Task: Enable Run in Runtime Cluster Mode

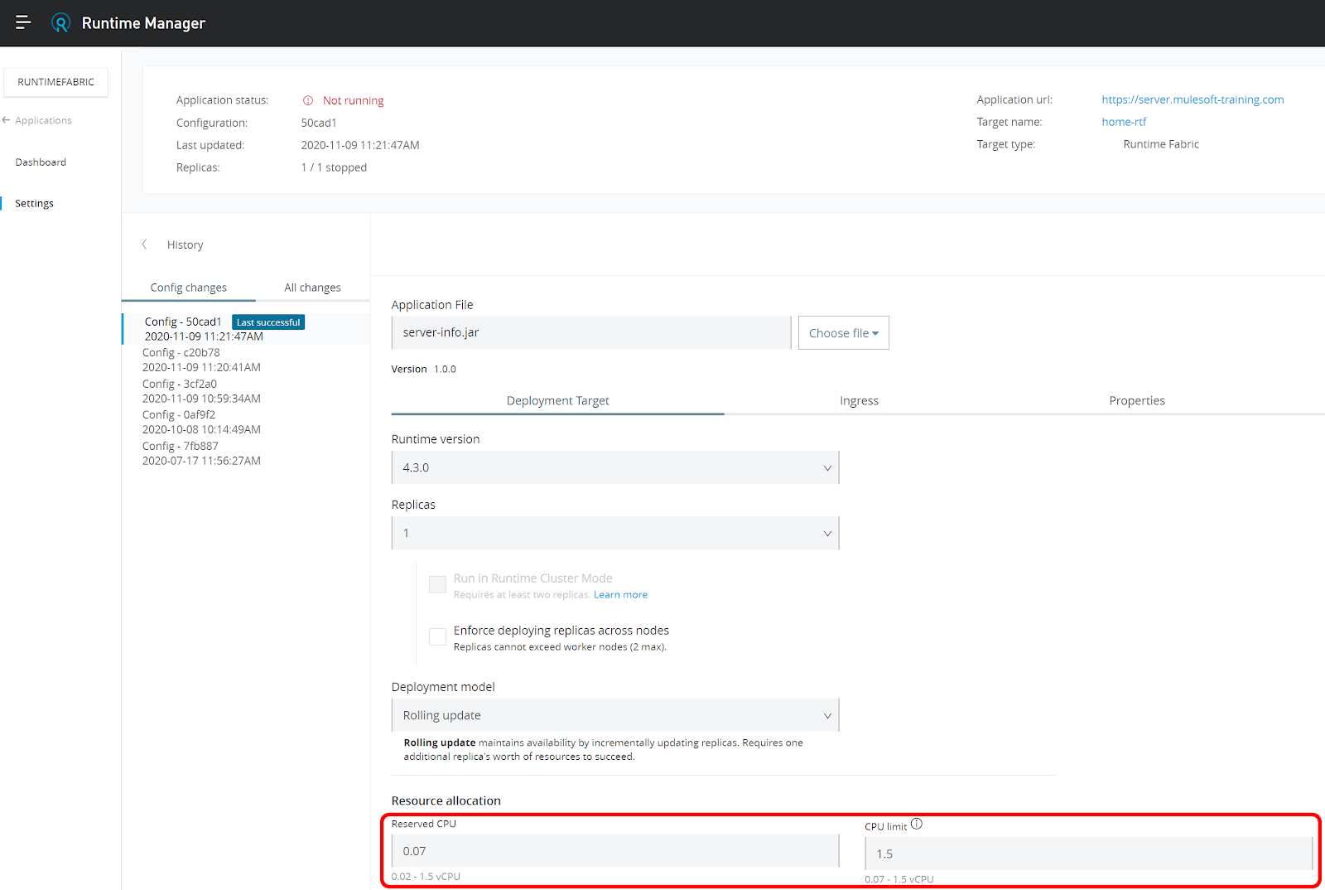Action: (436, 584)
